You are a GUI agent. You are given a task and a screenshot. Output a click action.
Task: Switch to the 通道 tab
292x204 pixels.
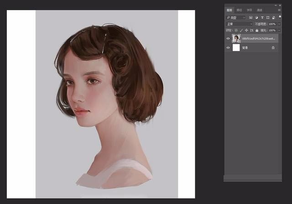tap(259, 10)
